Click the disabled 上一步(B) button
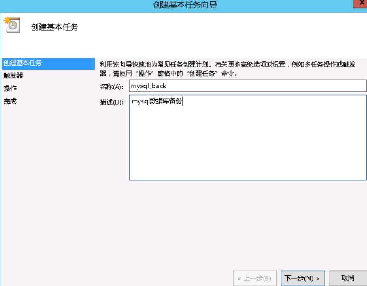 tap(255, 278)
